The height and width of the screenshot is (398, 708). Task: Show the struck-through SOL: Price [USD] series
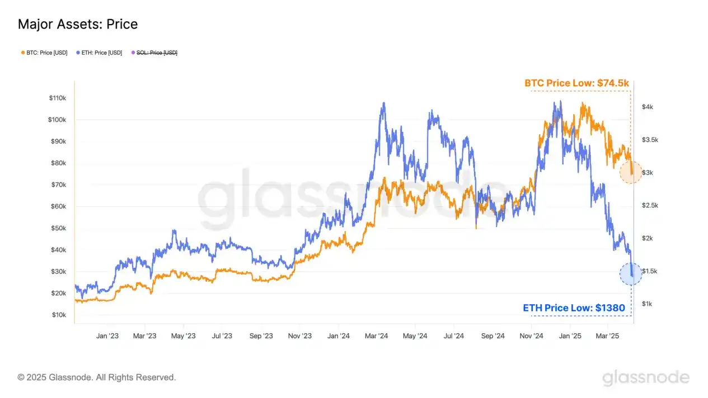point(157,53)
